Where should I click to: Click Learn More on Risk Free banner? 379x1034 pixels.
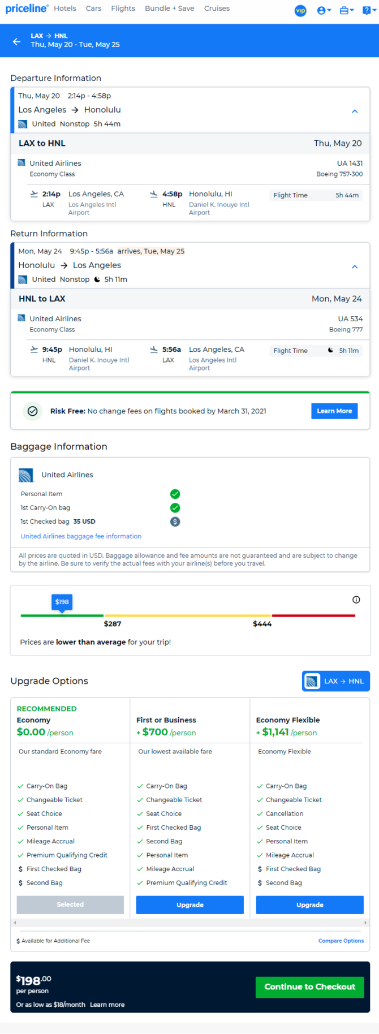(x=334, y=411)
